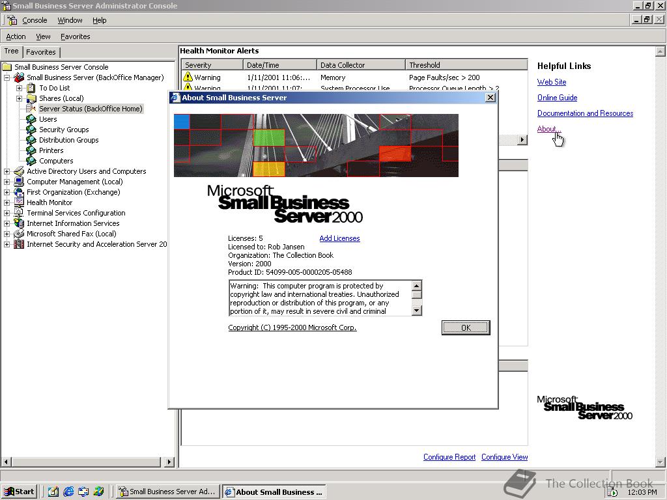Click the license warning text scroll down arrow
The height and width of the screenshot is (500, 667).
[416, 311]
